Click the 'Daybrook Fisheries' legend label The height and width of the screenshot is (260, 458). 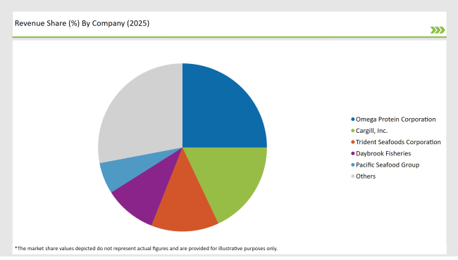[383, 153]
